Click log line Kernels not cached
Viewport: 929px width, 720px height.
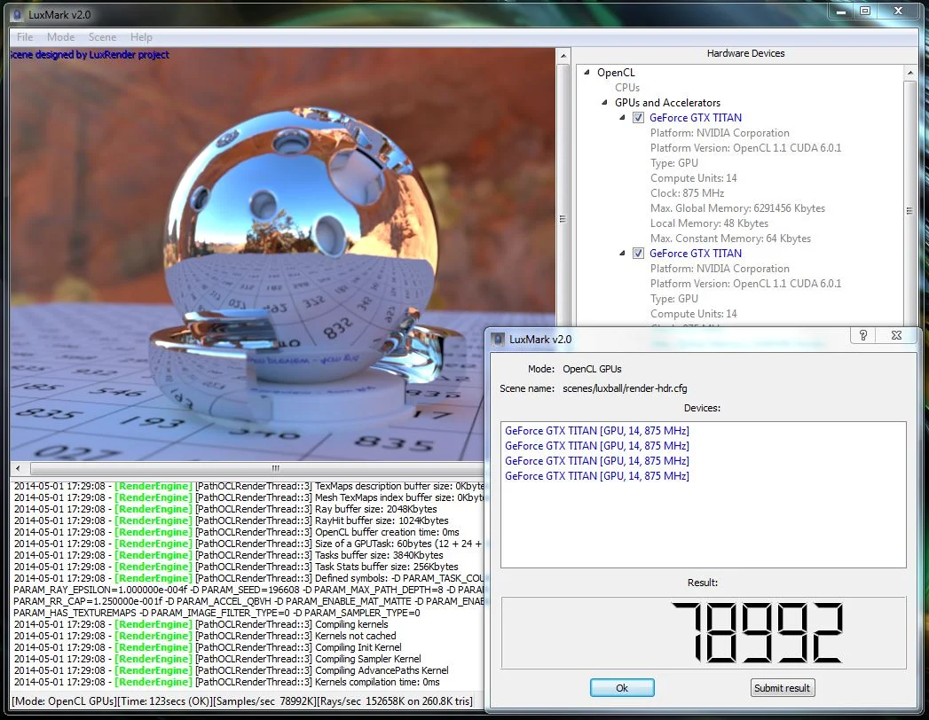205,636
